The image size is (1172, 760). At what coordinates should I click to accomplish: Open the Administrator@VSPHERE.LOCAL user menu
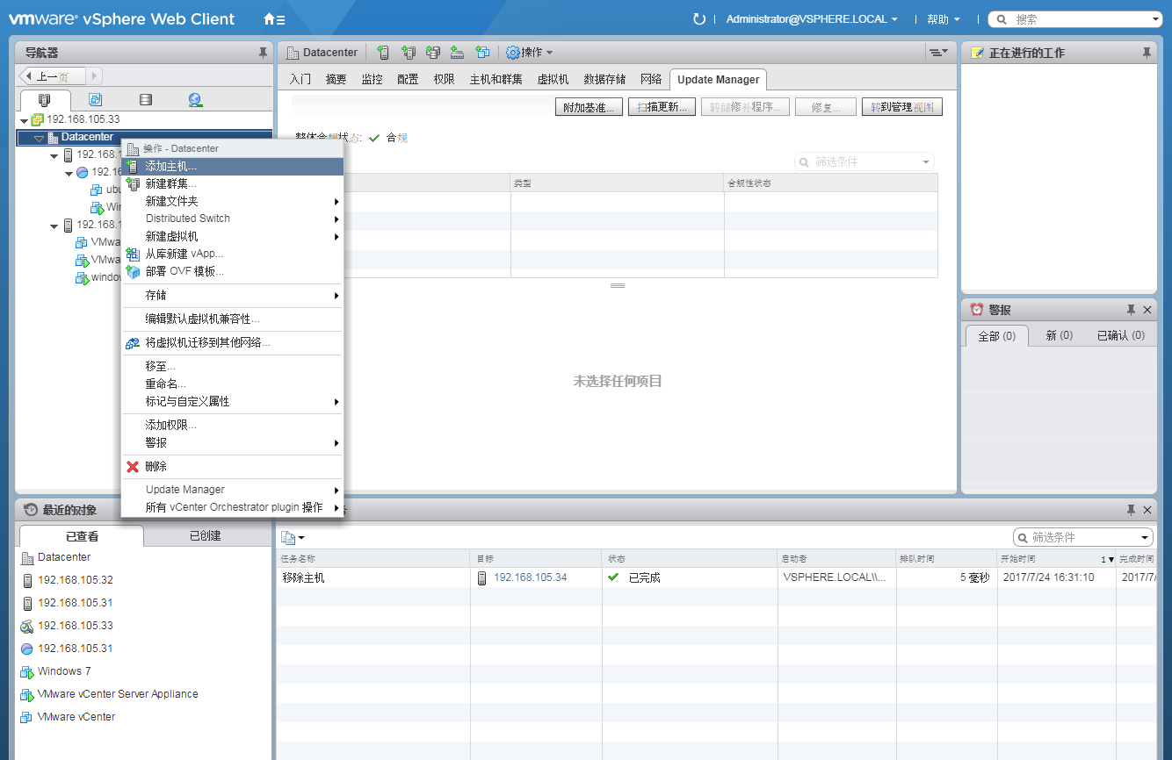coord(812,19)
